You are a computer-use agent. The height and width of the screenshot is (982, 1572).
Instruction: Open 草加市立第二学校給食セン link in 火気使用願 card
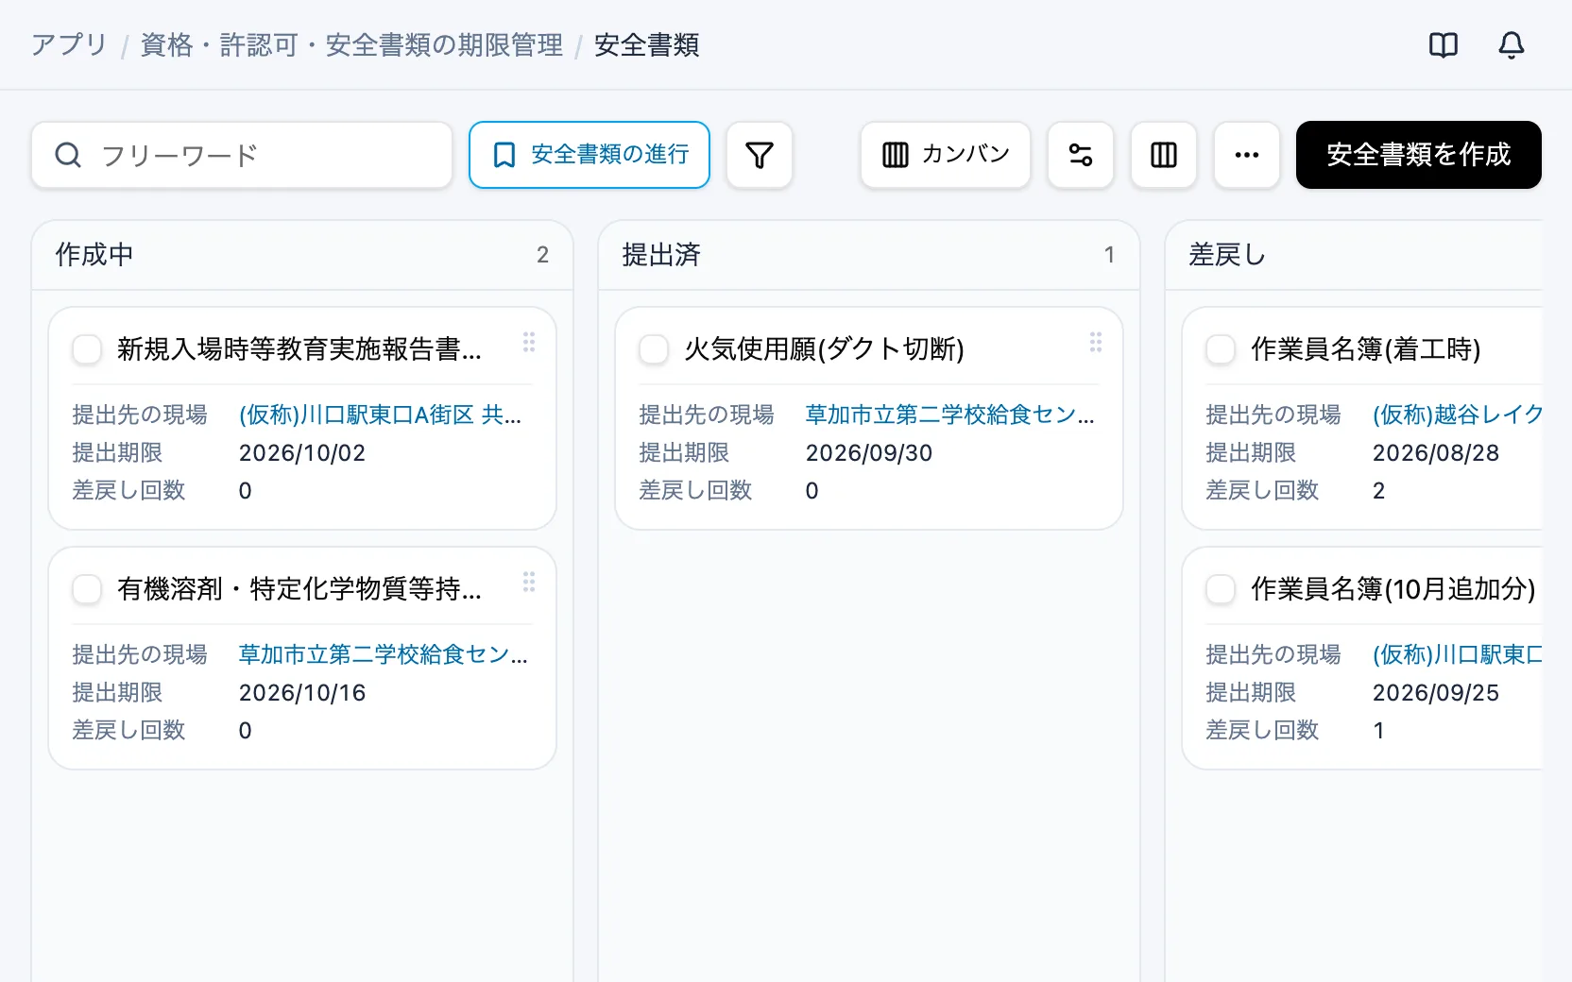pyautogui.click(x=950, y=415)
